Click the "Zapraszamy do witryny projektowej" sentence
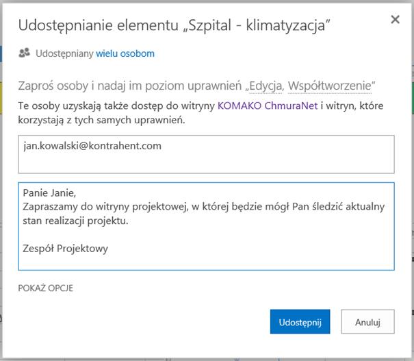The height and width of the screenshot is (361, 414). (x=105, y=207)
